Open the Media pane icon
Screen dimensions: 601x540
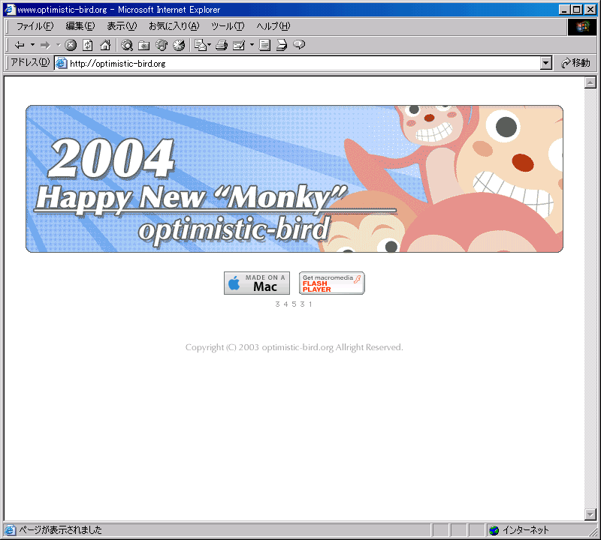(x=162, y=45)
